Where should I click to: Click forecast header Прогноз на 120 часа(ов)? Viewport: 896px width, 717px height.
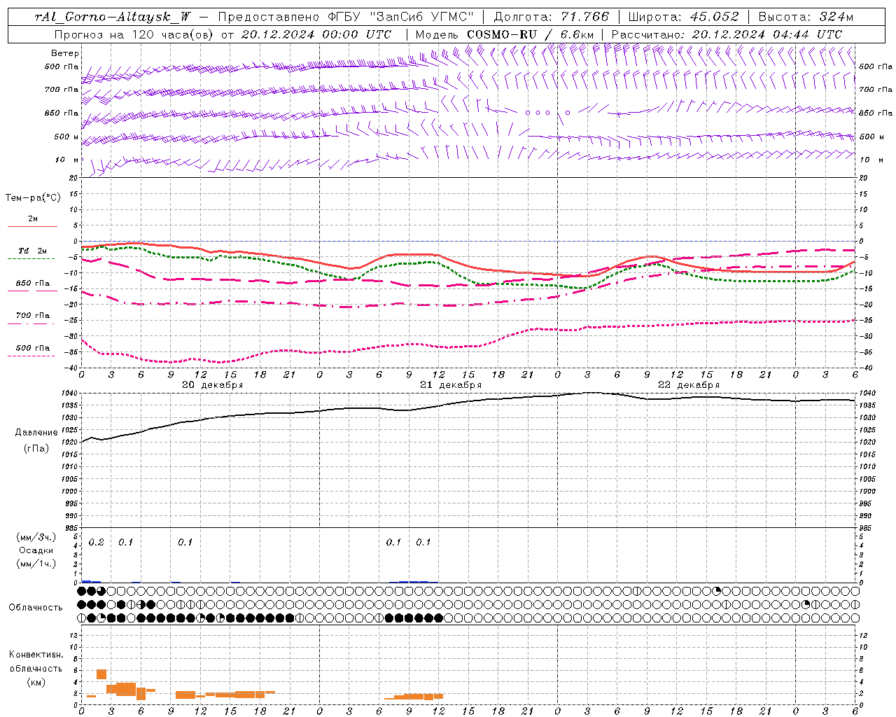(x=134, y=34)
